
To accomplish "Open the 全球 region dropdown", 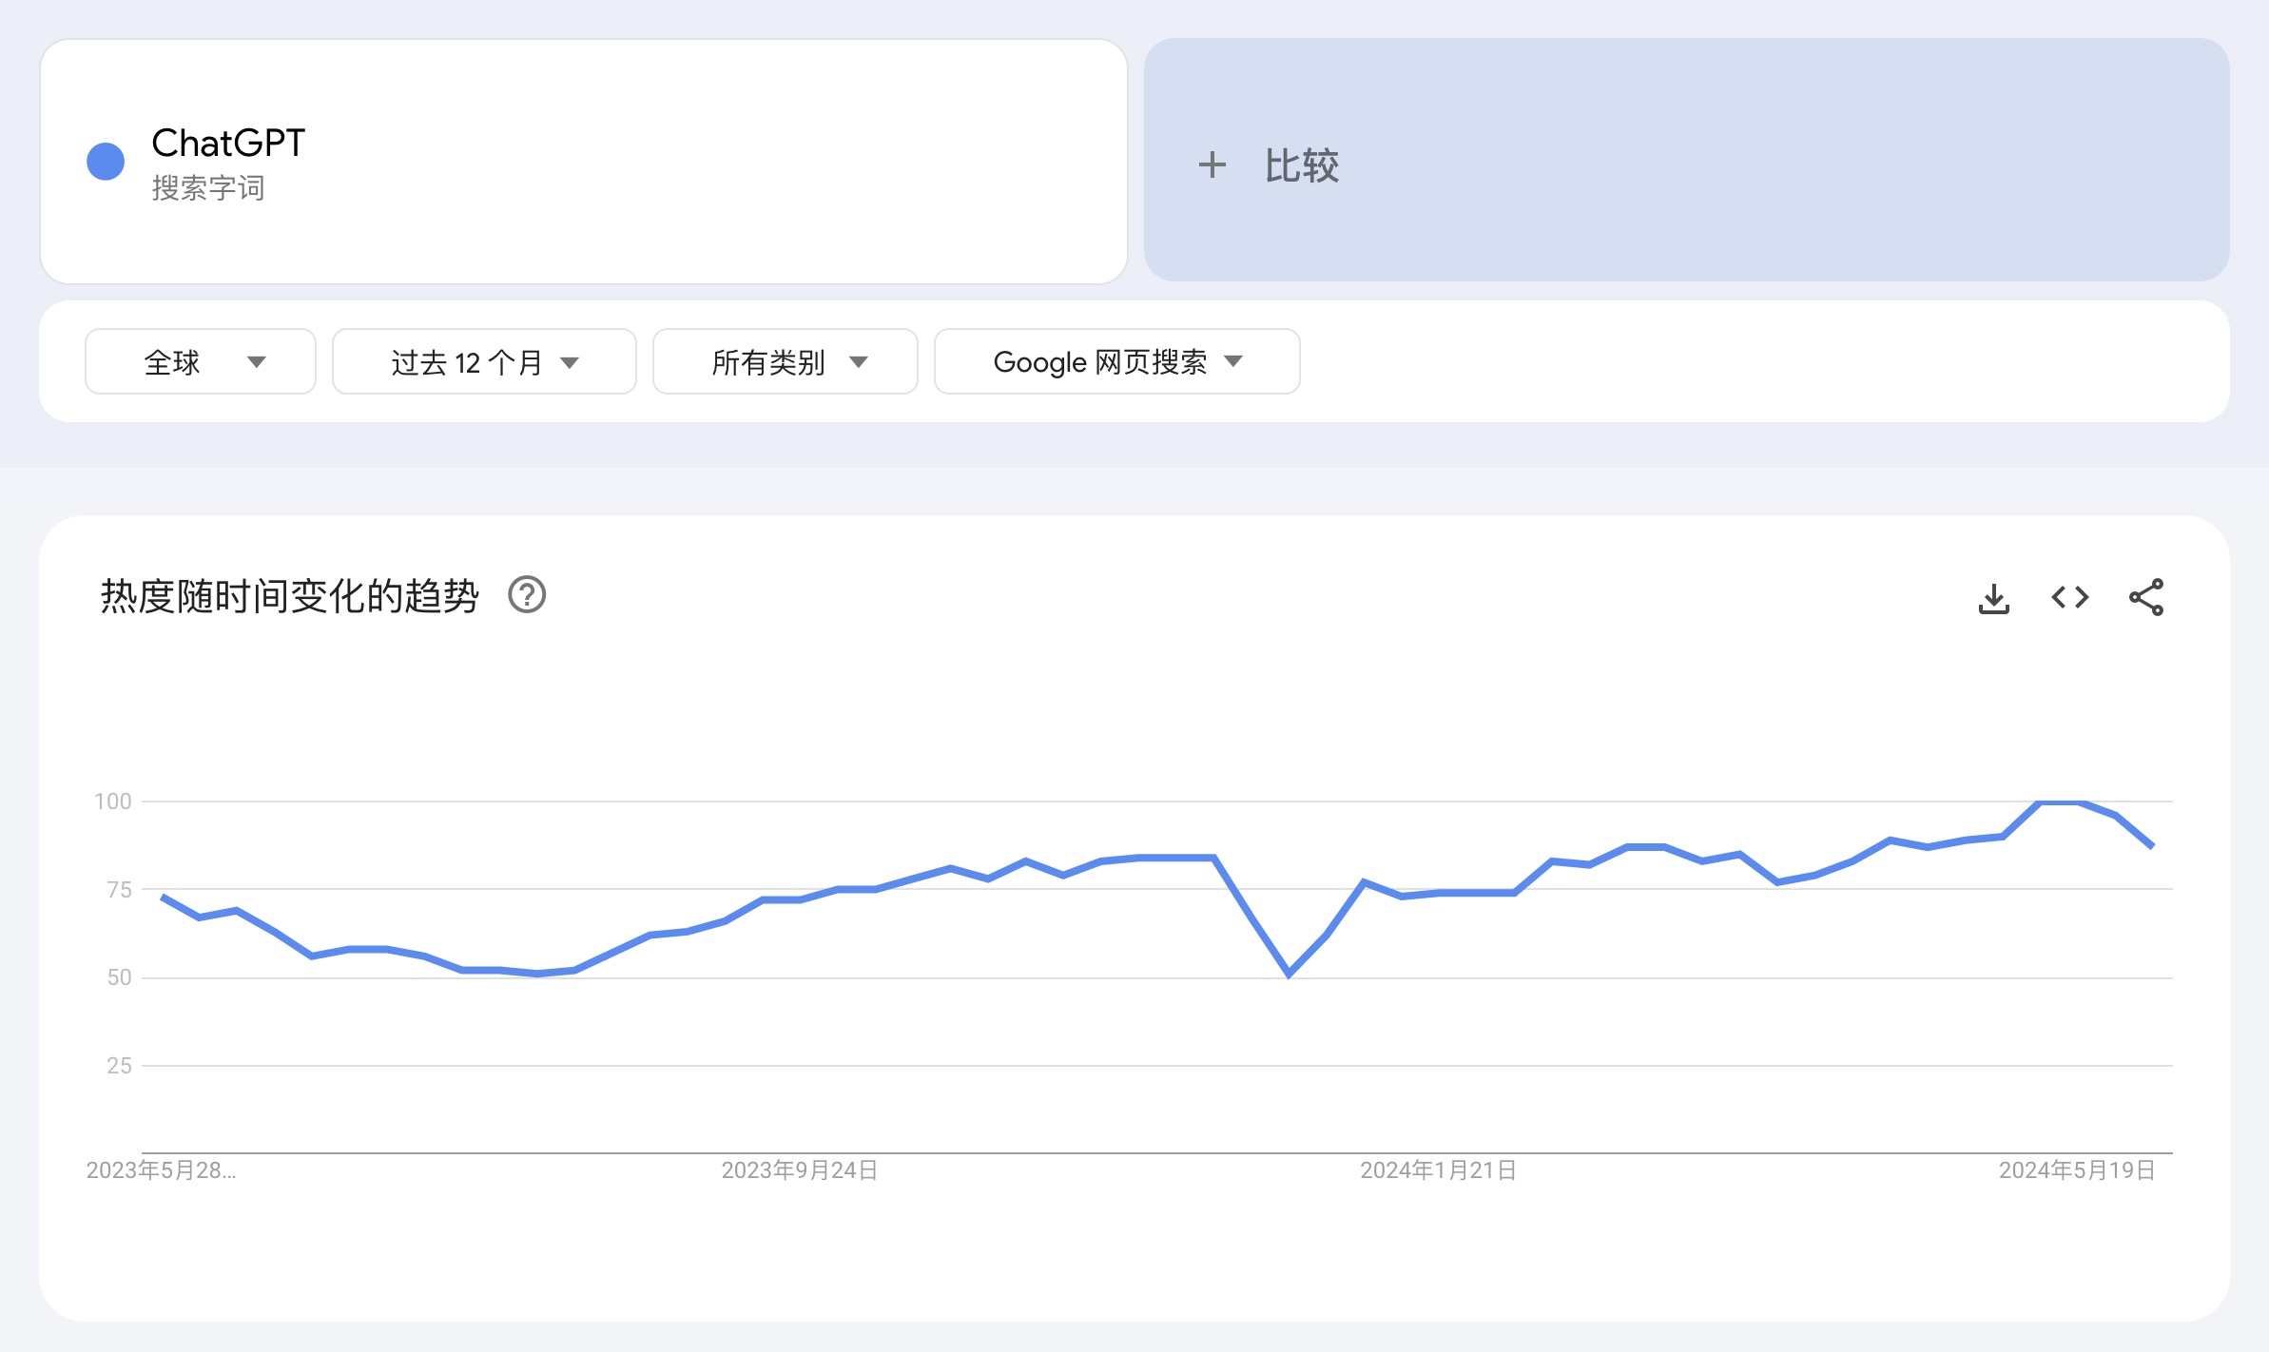I will point(201,361).
